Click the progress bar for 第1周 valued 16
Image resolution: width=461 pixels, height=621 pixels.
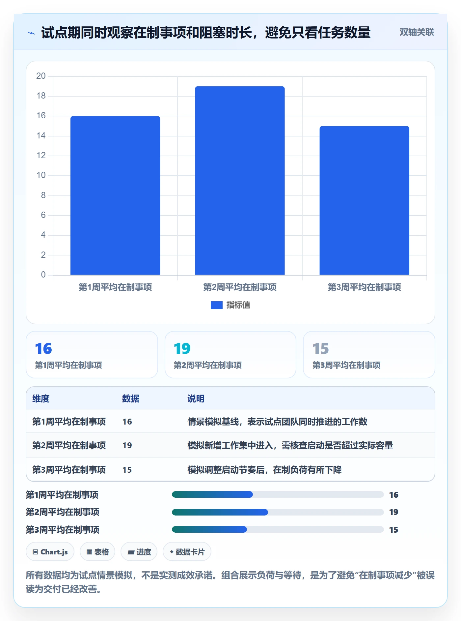coord(278,494)
